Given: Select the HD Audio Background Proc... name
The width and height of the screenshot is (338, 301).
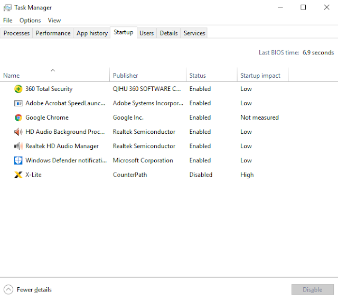Looking at the screenshot, I should tap(65, 132).
